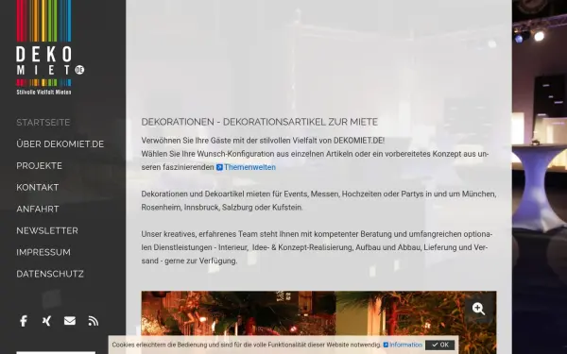The width and height of the screenshot is (567, 354).
Task: Navigate to Kontakt page
Action: (37, 188)
